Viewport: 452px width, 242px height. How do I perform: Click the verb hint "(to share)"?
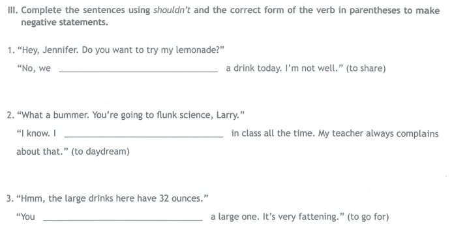366,68
